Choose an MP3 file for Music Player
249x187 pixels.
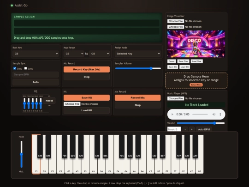[176, 99]
